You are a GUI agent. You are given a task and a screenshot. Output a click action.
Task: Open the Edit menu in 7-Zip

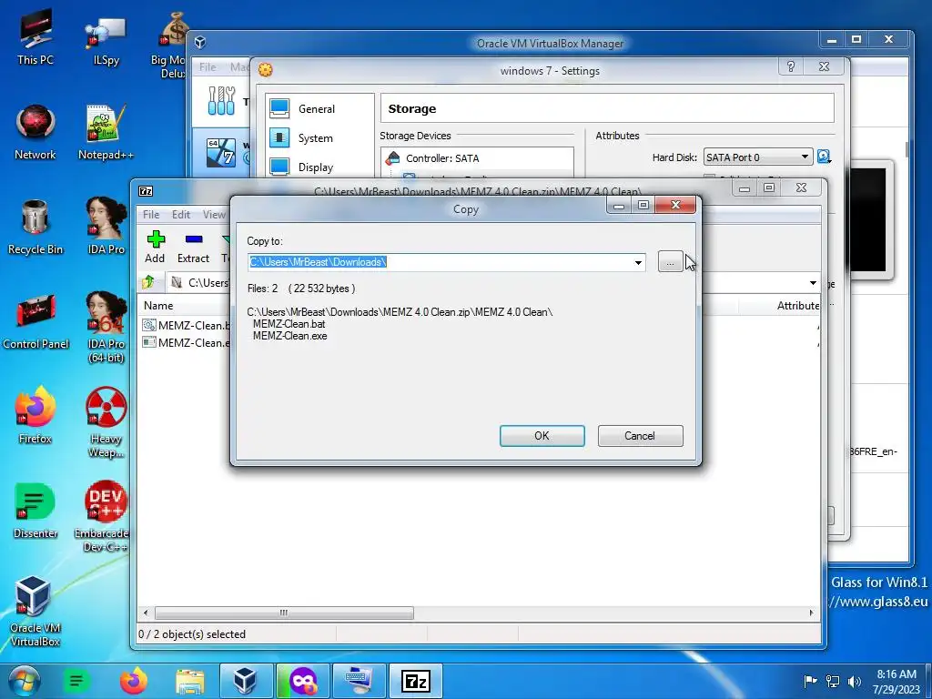tap(181, 215)
